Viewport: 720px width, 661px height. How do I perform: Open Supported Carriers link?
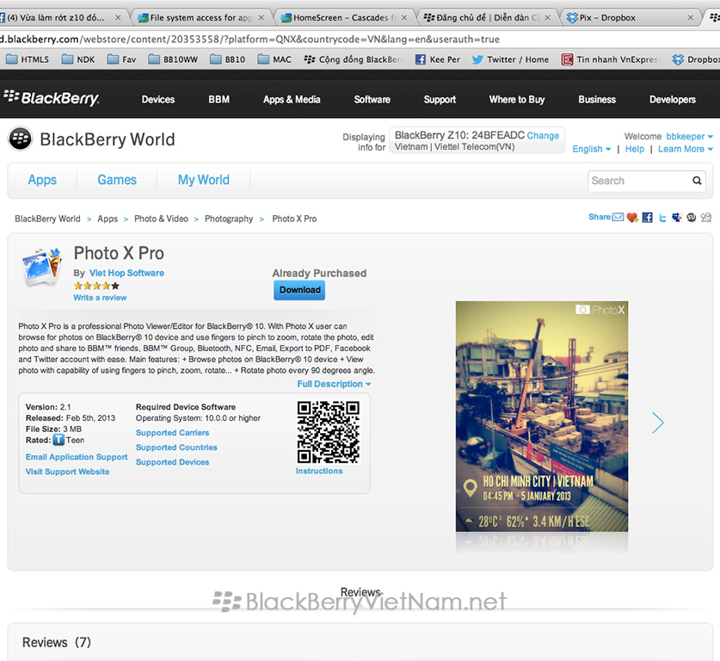[172, 433]
